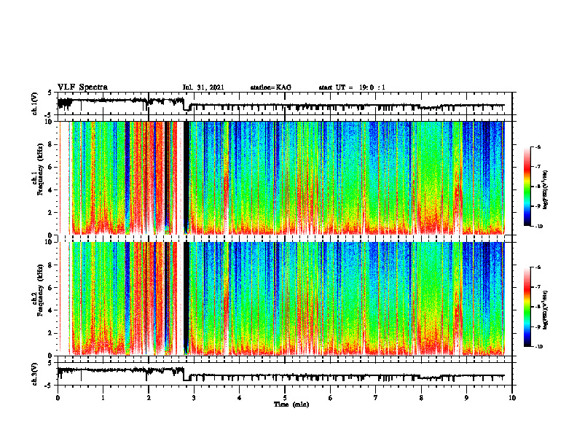Image resolution: width=577 pixels, height=446 pixels.
Task: Click time axis tick label "3"
Action: coord(194,398)
